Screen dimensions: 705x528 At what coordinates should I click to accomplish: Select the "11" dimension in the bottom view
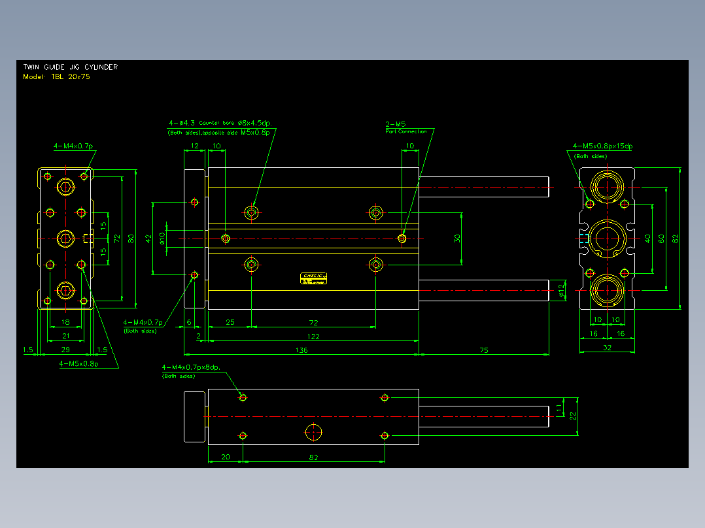(x=559, y=408)
